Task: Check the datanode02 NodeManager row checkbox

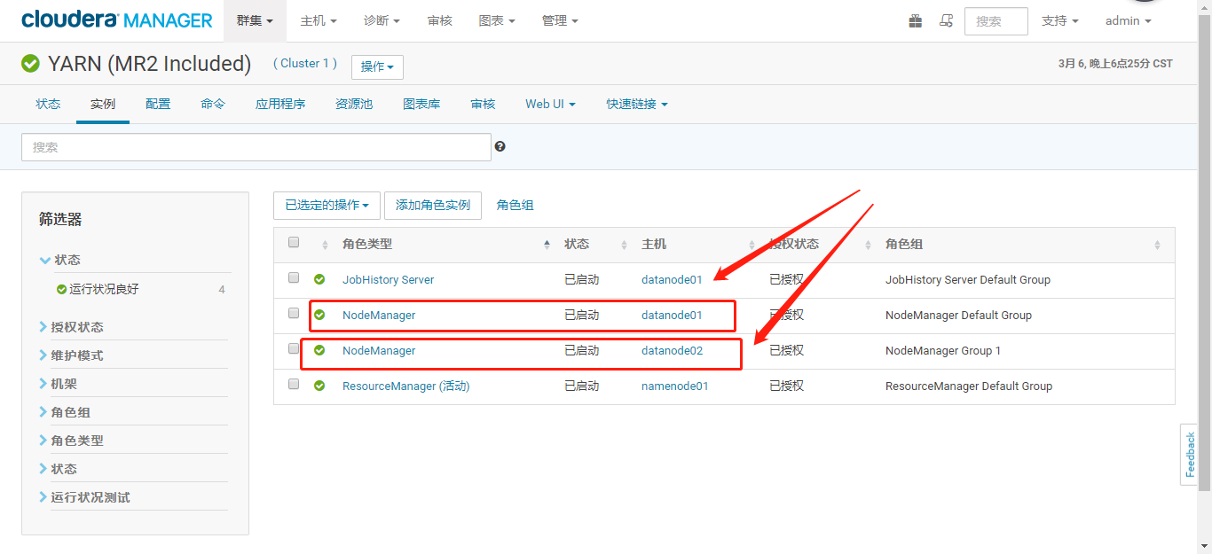Action: click(x=294, y=348)
